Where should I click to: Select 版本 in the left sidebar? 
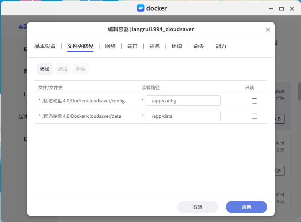point(23,117)
